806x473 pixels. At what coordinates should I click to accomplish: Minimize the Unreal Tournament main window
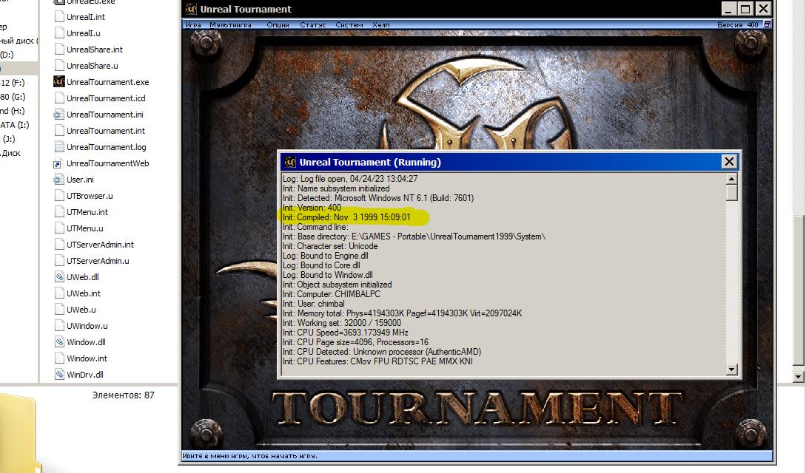coord(729,9)
